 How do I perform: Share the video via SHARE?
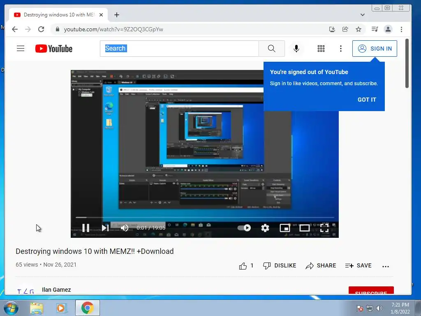point(321,265)
